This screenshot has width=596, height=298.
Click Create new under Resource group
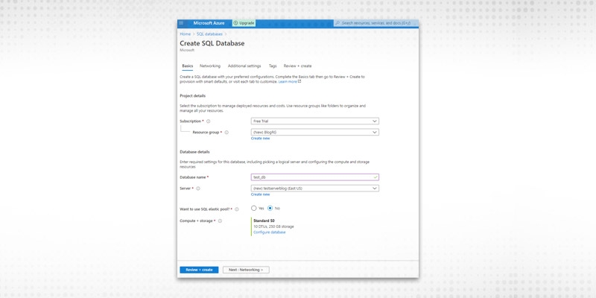[260, 139]
